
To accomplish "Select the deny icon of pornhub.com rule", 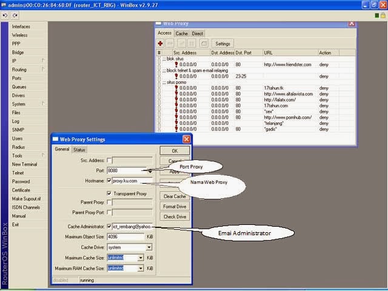I will click(x=176, y=117).
